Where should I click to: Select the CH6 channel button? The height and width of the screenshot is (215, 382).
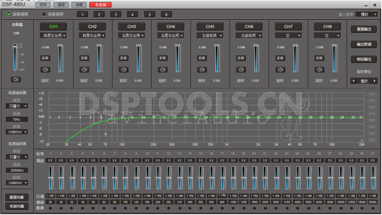tap(249, 27)
